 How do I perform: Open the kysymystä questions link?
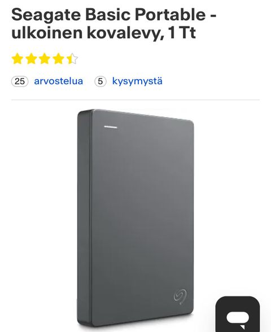pyautogui.click(x=137, y=81)
